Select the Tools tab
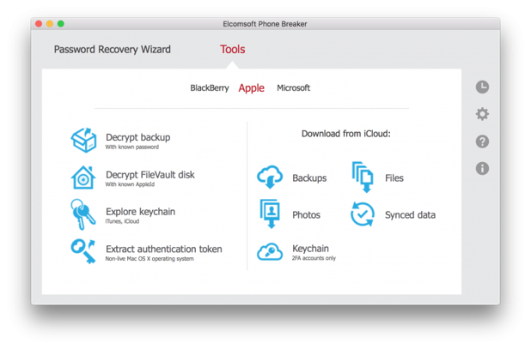Image resolution: width=531 pixels, height=349 pixels. click(232, 50)
